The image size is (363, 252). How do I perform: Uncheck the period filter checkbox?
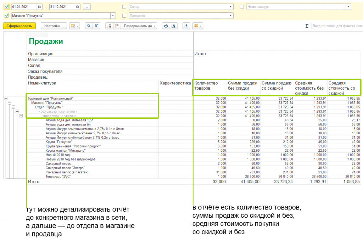(x=6, y=7)
